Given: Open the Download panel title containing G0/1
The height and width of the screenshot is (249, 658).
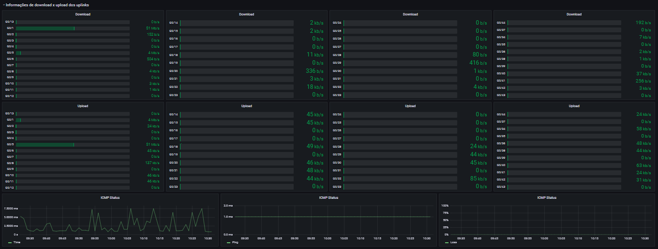Looking at the screenshot, I should click(83, 14).
